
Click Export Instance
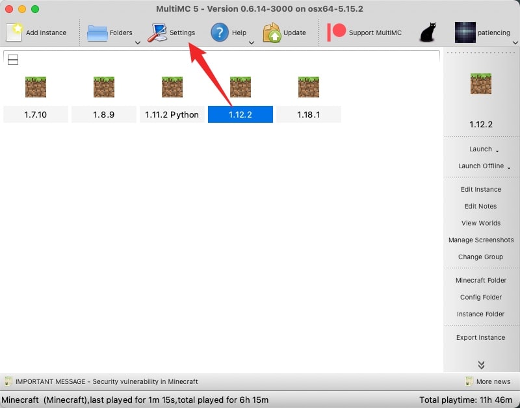pyautogui.click(x=480, y=337)
